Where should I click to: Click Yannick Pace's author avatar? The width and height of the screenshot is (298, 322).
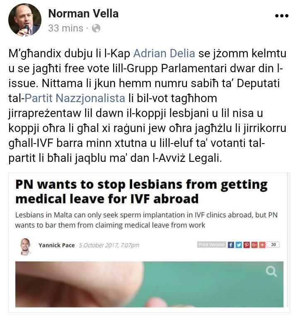26,246
